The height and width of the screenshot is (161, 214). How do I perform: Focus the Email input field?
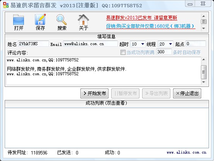90,44
